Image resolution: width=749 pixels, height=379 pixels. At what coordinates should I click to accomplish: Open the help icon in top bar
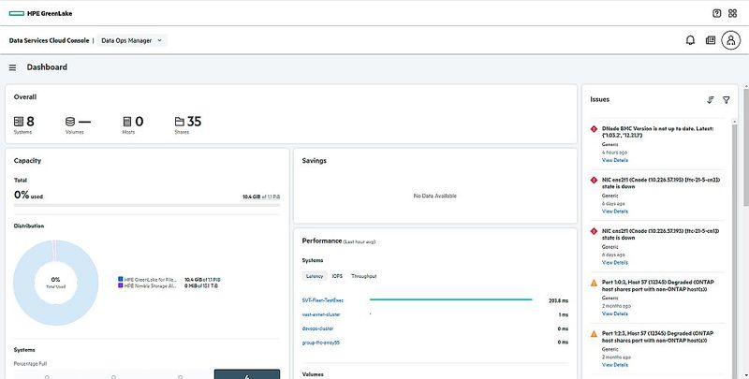click(x=716, y=13)
